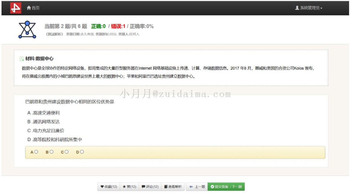Click the red site logo
The width and height of the screenshot is (350, 195).
coord(16,8)
